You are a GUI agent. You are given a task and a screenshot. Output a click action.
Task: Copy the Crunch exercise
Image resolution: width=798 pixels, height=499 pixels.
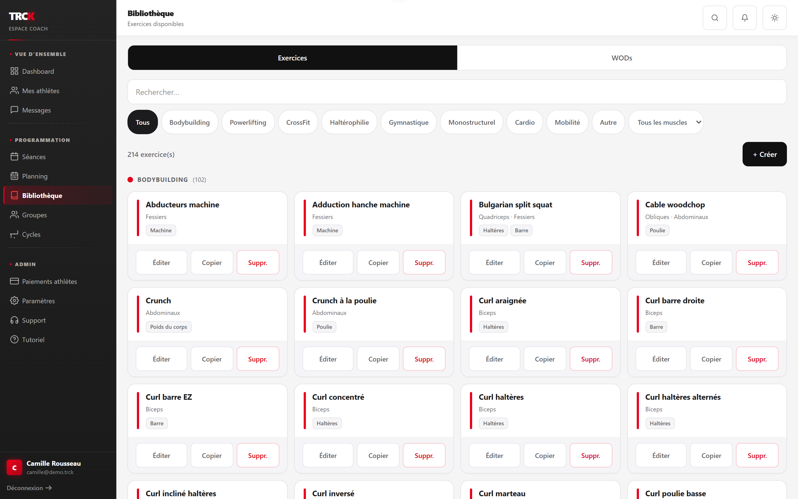(211, 359)
